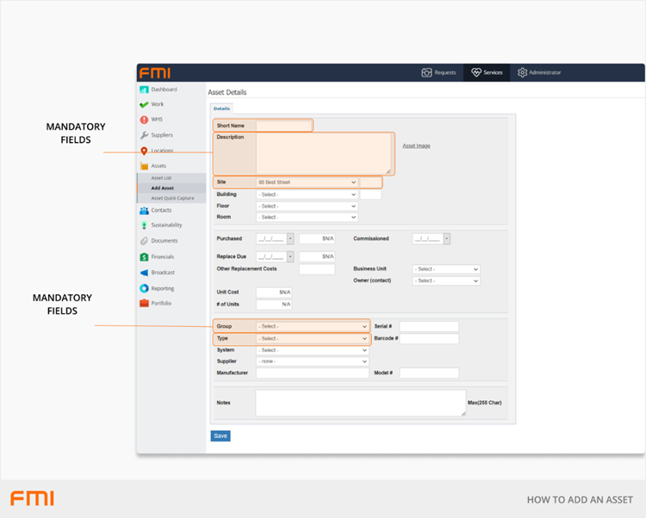
Task: Open Suppliers via the wrench icon
Action: 144,135
